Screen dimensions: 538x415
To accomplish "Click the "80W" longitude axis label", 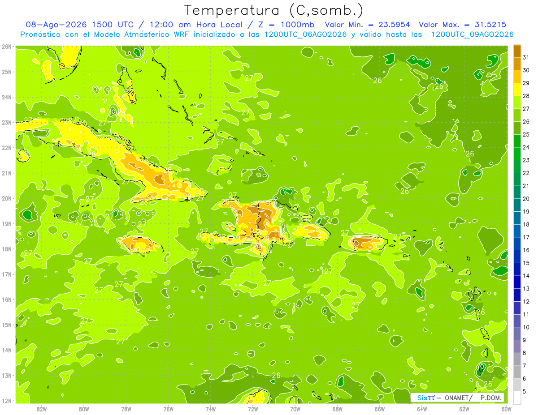I will [84, 409].
